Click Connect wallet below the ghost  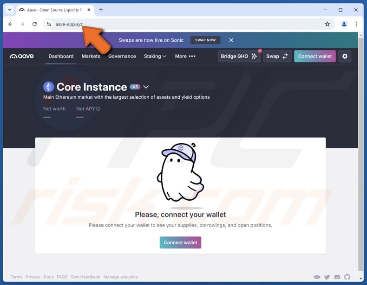(180, 242)
